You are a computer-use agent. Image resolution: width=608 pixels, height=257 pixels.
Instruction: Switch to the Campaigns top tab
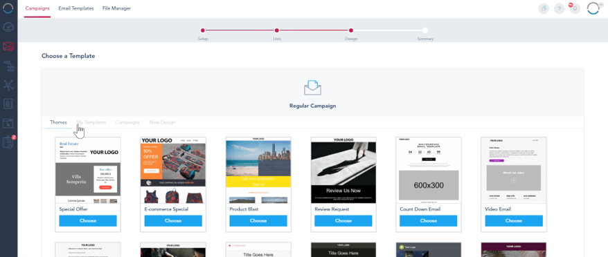pyautogui.click(x=37, y=8)
